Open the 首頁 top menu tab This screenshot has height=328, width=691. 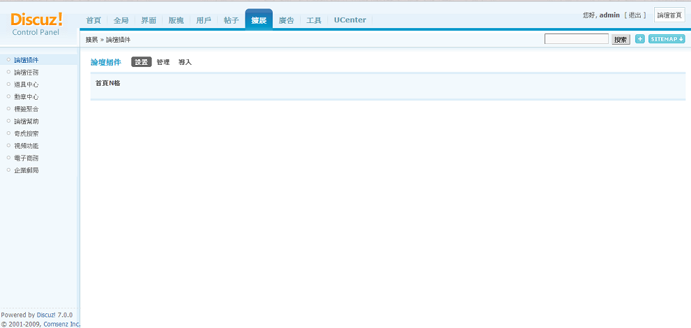pyautogui.click(x=93, y=20)
